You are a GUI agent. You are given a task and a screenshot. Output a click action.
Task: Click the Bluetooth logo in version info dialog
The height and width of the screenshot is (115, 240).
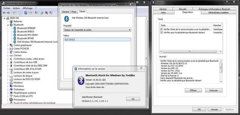coord(81,80)
